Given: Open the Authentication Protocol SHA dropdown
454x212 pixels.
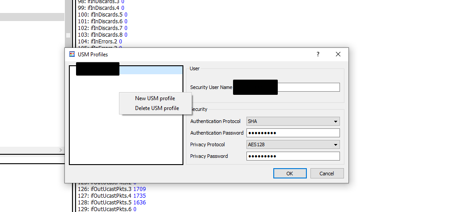Looking at the screenshot, I should [293, 121].
